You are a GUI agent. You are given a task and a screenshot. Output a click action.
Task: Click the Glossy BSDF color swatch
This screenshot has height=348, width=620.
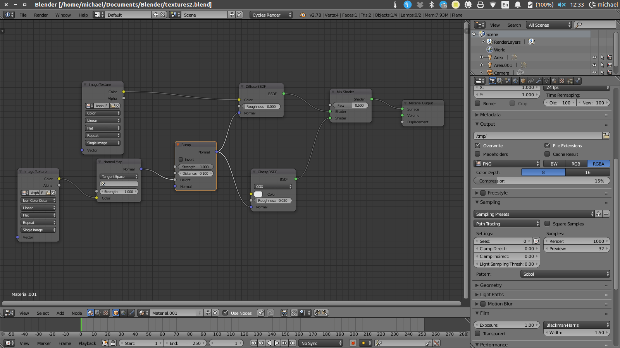tap(258, 194)
